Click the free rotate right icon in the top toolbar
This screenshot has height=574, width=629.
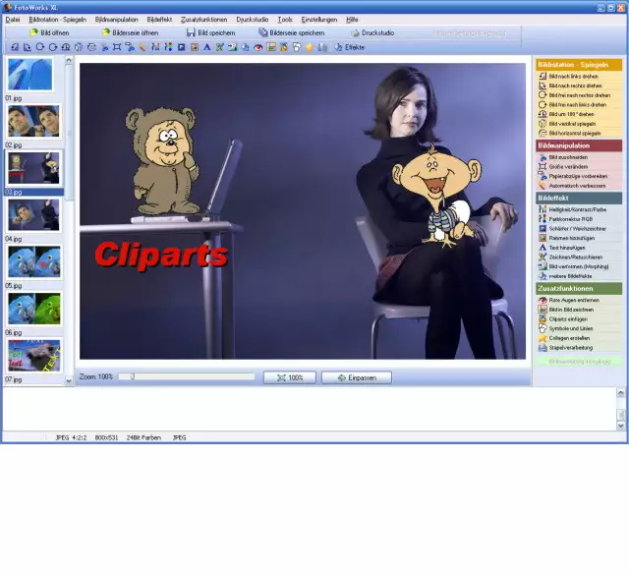pyautogui.click(x=39, y=47)
